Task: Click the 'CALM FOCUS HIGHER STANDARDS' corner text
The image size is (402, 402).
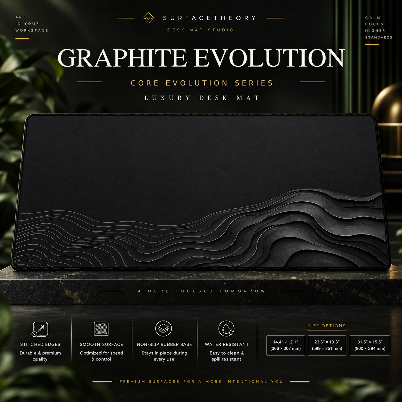Action: pyautogui.click(x=379, y=27)
